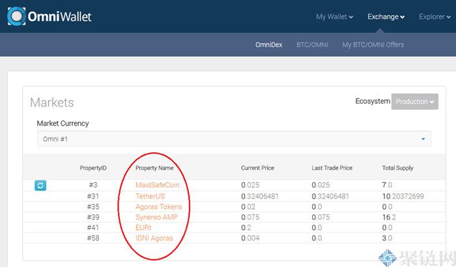456x267 pixels.
Task: Click the Property Name column header
Action: click(x=154, y=168)
